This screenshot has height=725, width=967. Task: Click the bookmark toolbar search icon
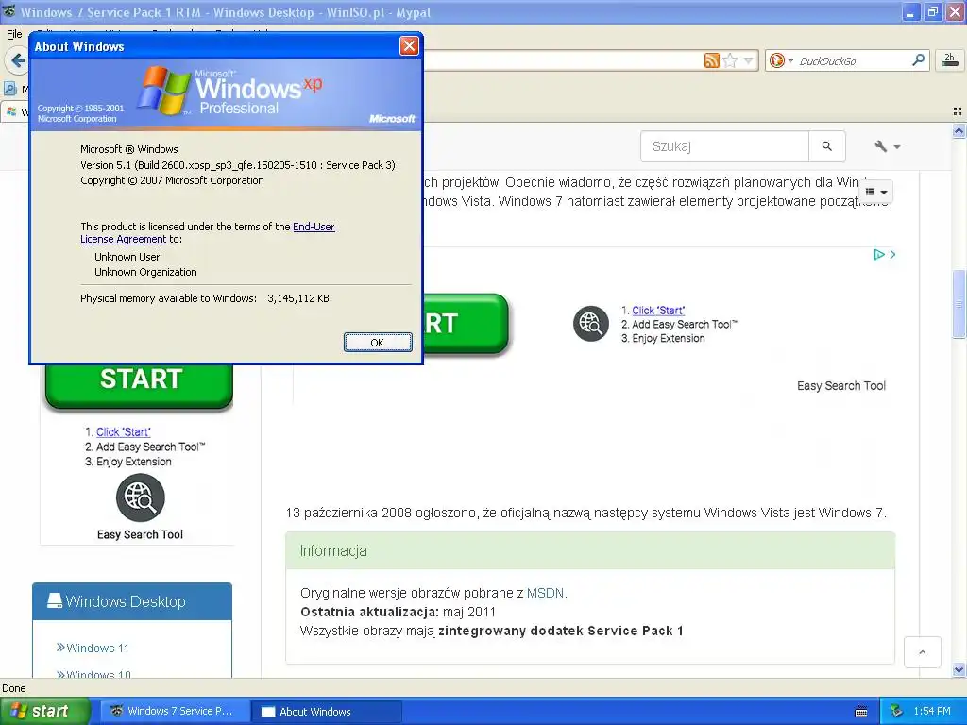pos(9,89)
